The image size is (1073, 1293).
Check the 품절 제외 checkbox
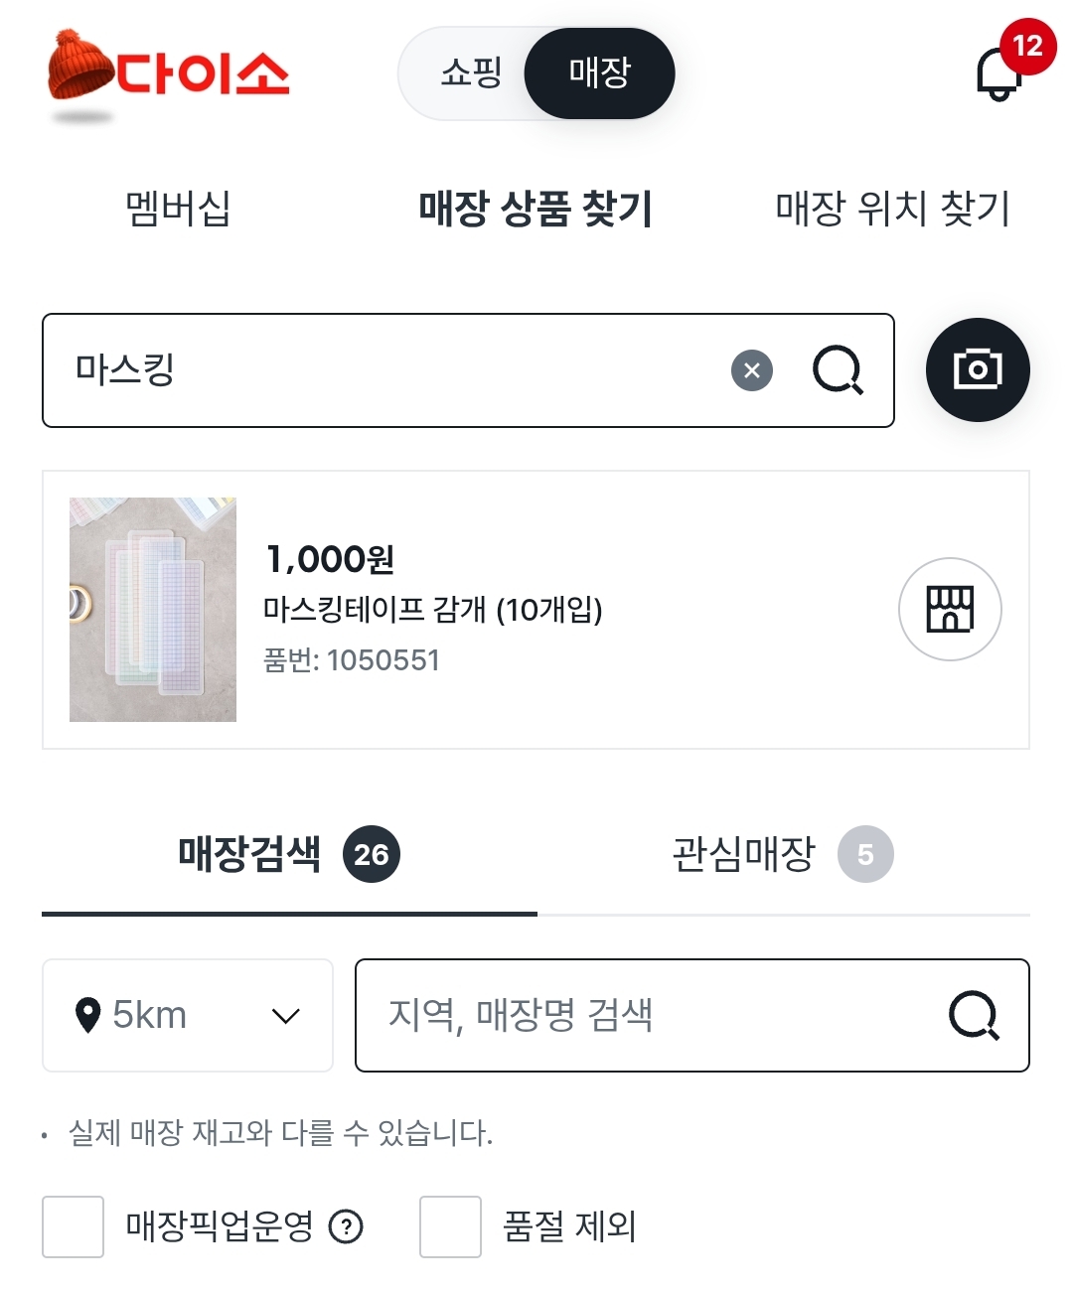click(x=450, y=1227)
